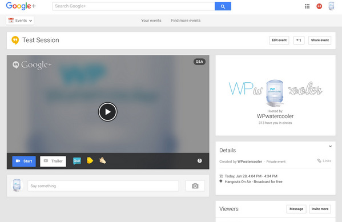Click the camera add photo icon
The width and height of the screenshot is (342, 222).
click(x=195, y=186)
